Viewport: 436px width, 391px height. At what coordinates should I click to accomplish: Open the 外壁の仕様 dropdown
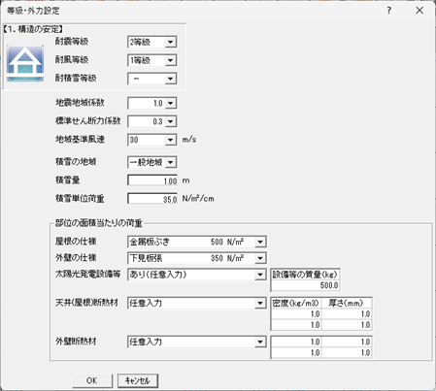[x=260, y=258]
